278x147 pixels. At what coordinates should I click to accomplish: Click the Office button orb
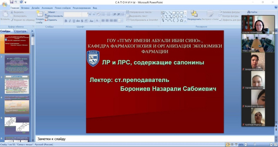click(5, 4)
